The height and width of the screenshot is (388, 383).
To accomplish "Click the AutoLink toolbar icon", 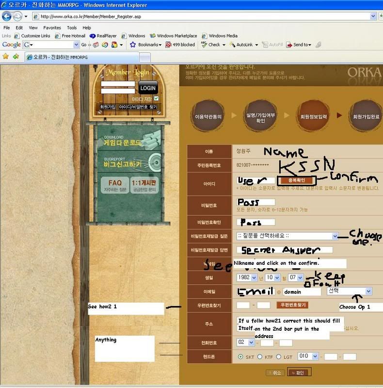I will [x=232, y=45].
